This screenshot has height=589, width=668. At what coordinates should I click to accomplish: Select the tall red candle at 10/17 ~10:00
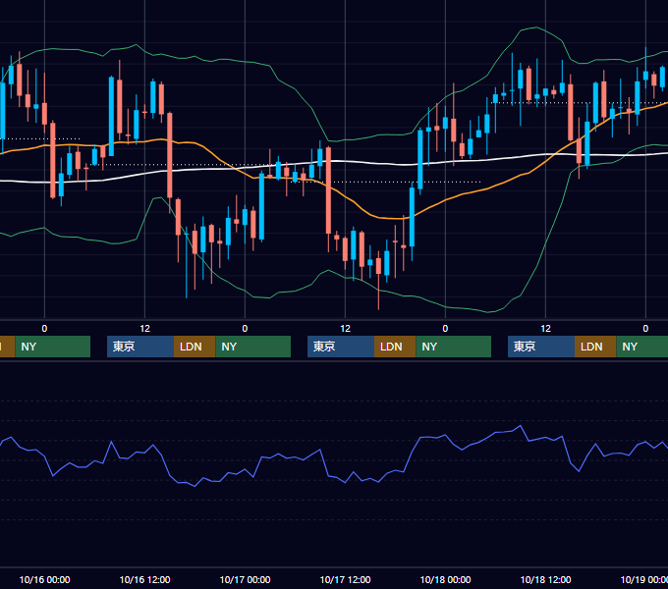pos(328,190)
